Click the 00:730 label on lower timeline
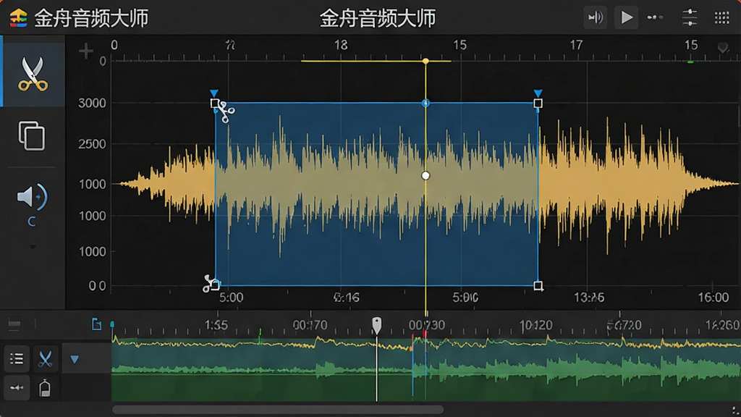Viewport: 741px width, 417px height. tap(427, 325)
